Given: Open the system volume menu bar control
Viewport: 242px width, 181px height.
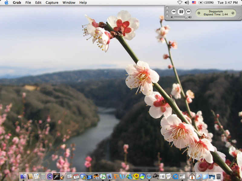Looking at the screenshot, I should pyautogui.click(x=187, y=2).
